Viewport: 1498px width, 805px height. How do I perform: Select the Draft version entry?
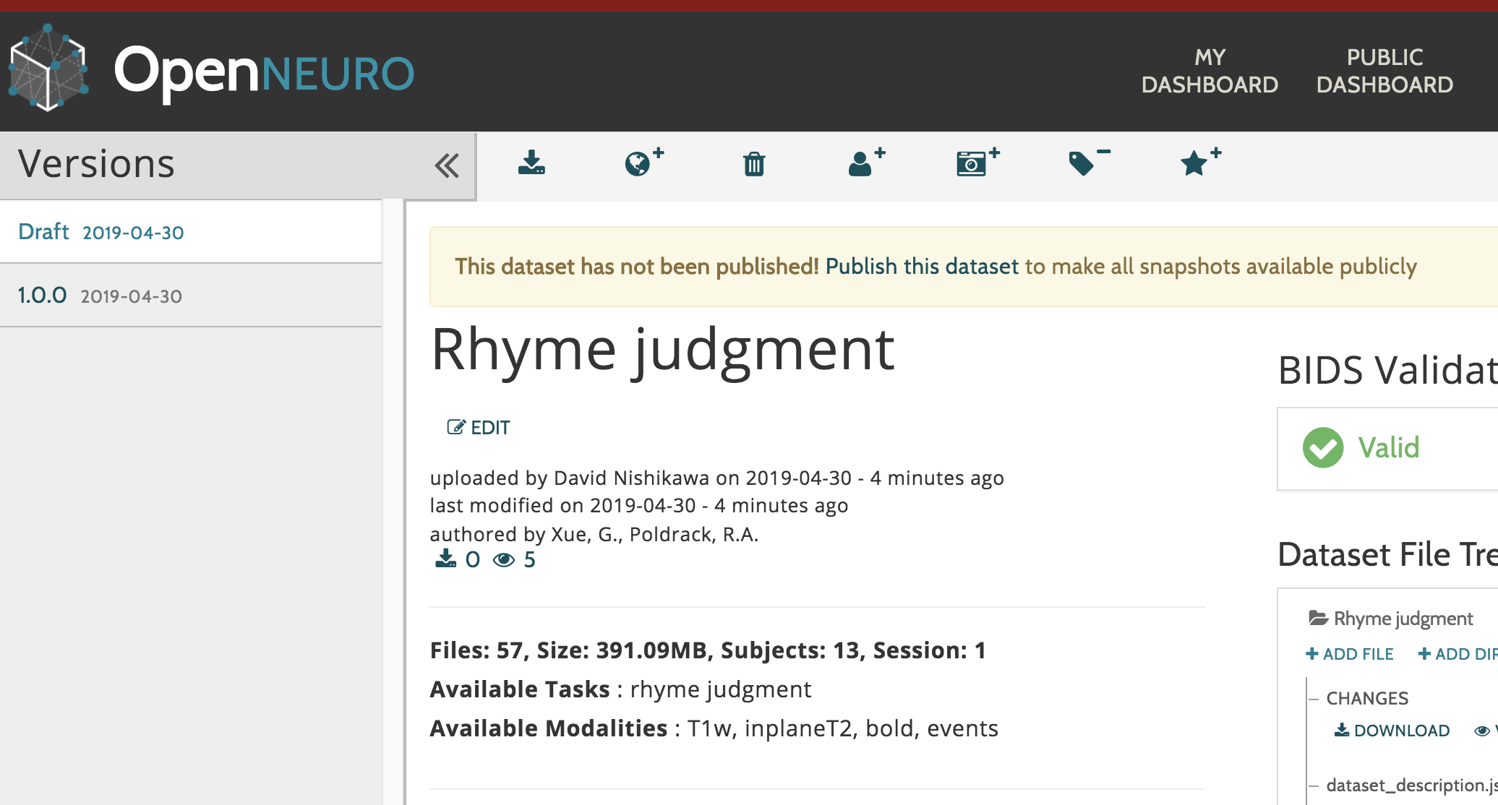[x=100, y=231]
